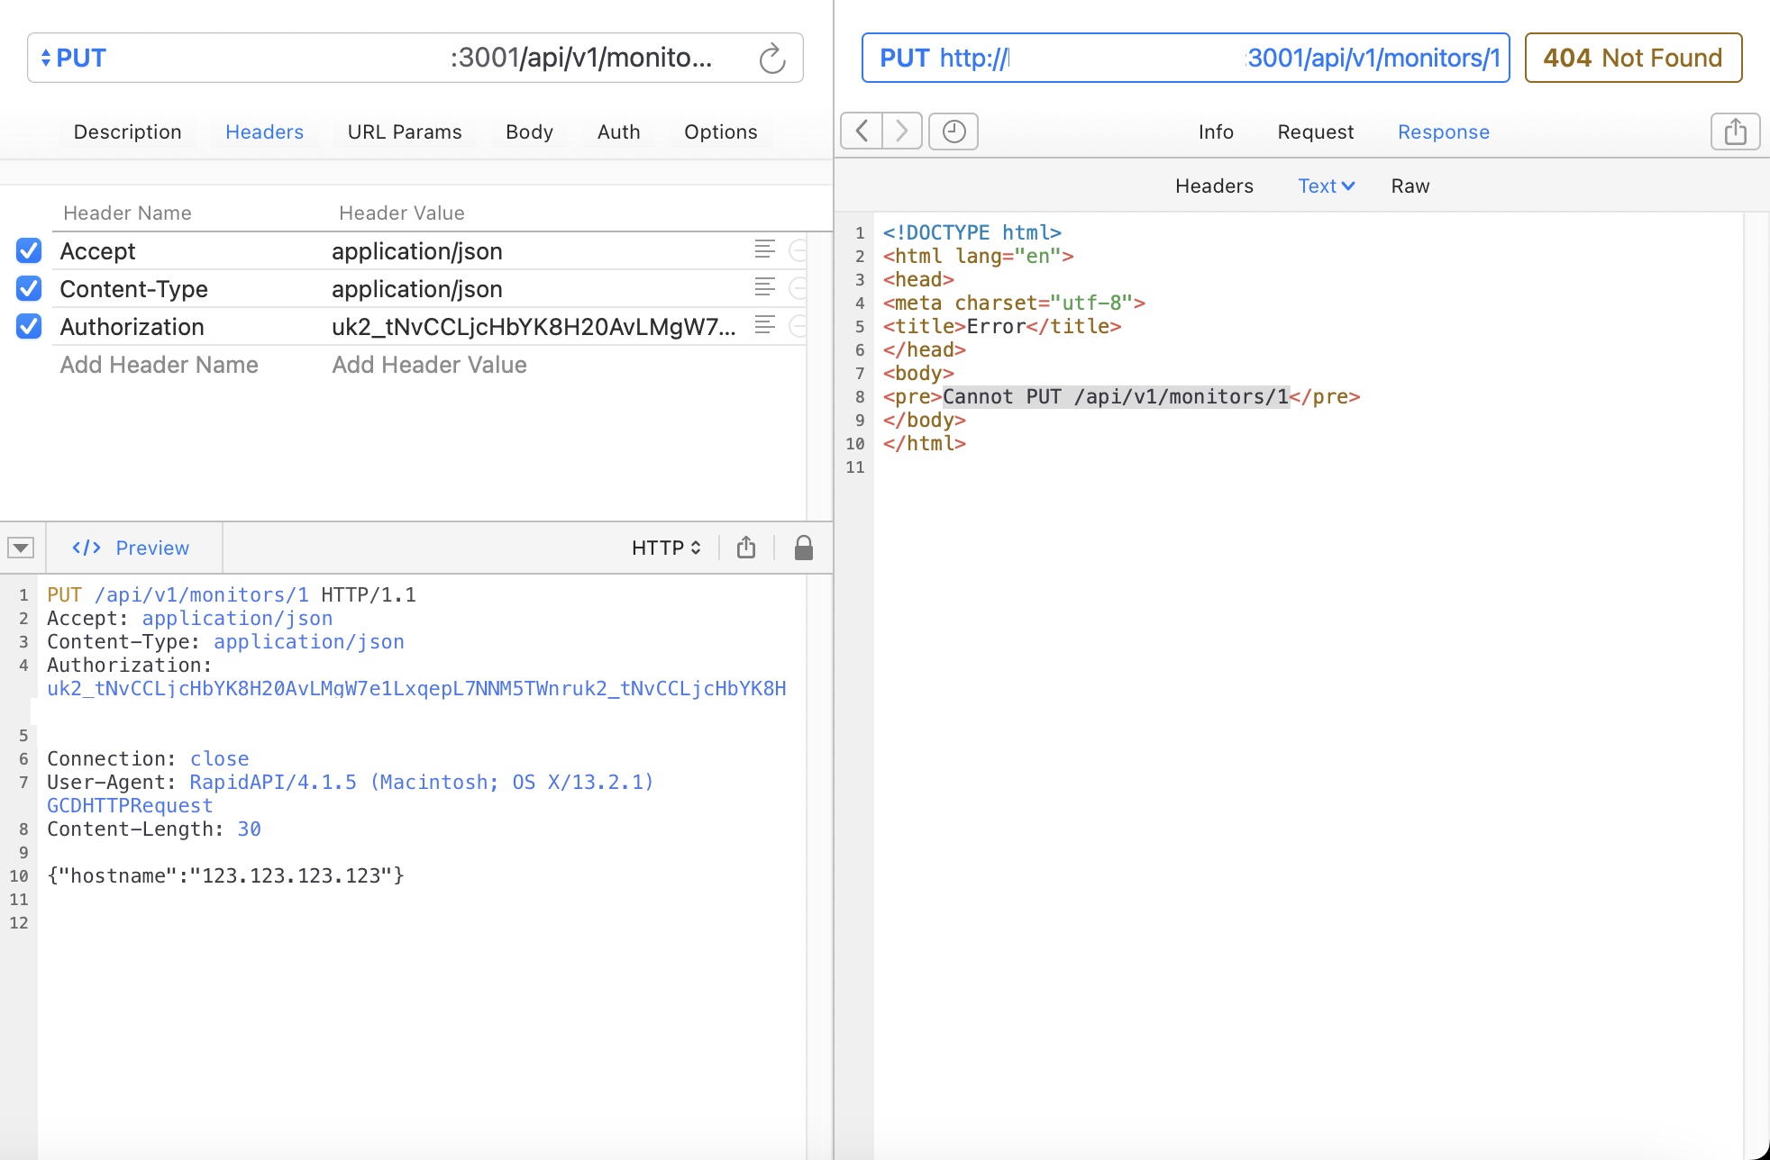The width and height of the screenshot is (1770, 1160).
Task: Share the HTTP preview via export icon
Action: [x=746, y=547]
